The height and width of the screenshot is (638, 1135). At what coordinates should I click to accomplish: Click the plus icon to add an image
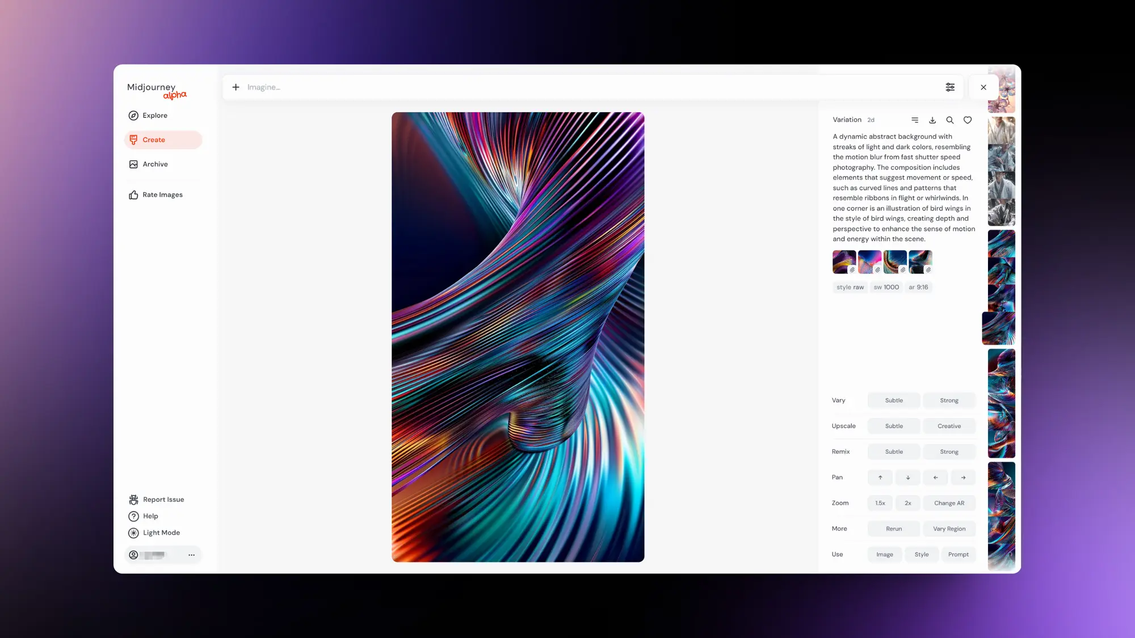click(236, 87)
